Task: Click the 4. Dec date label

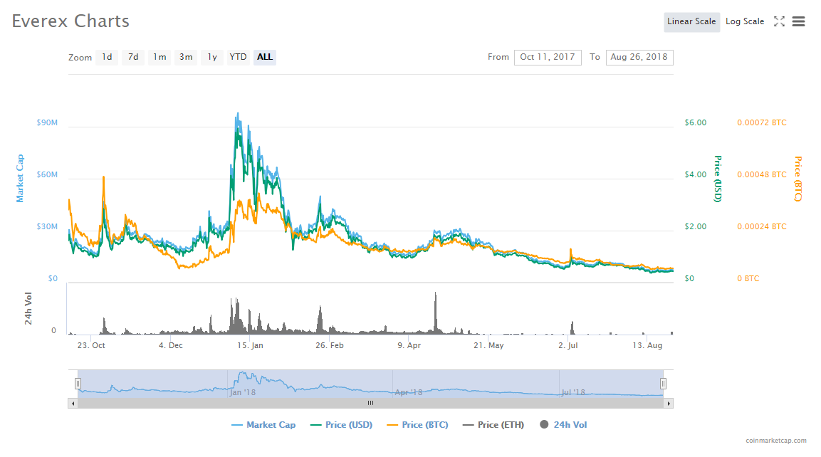Action: point(171,345)
